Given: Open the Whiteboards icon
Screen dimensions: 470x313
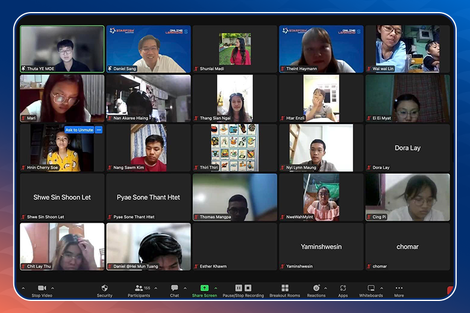Looking at the screenshot, I should coord(371,288).
